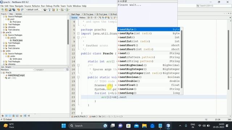Click the Open Project toolbar icon
The width and height of the screenshot is (232, 130).
(x=10, y=10)
